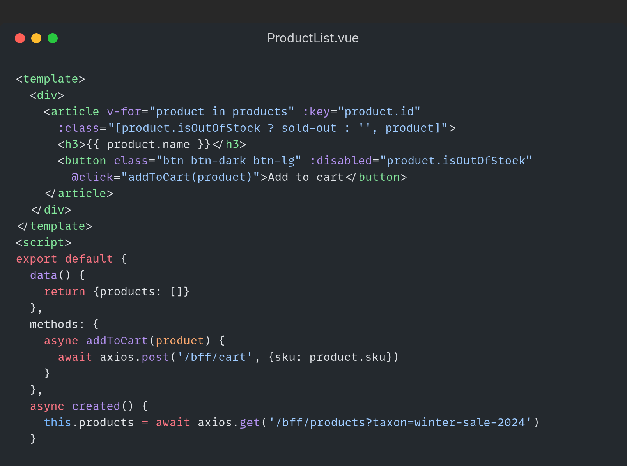Place cursor on opening template tag

click(50, 79)
